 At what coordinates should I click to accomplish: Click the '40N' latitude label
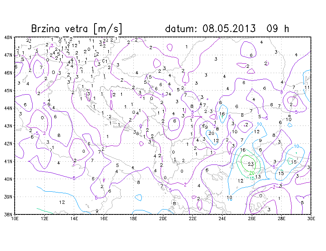tap(8, 179)
